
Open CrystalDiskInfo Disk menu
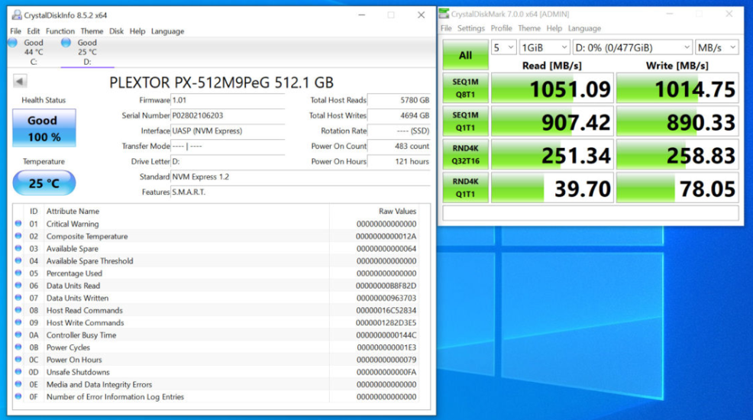[x=116, y=31]
